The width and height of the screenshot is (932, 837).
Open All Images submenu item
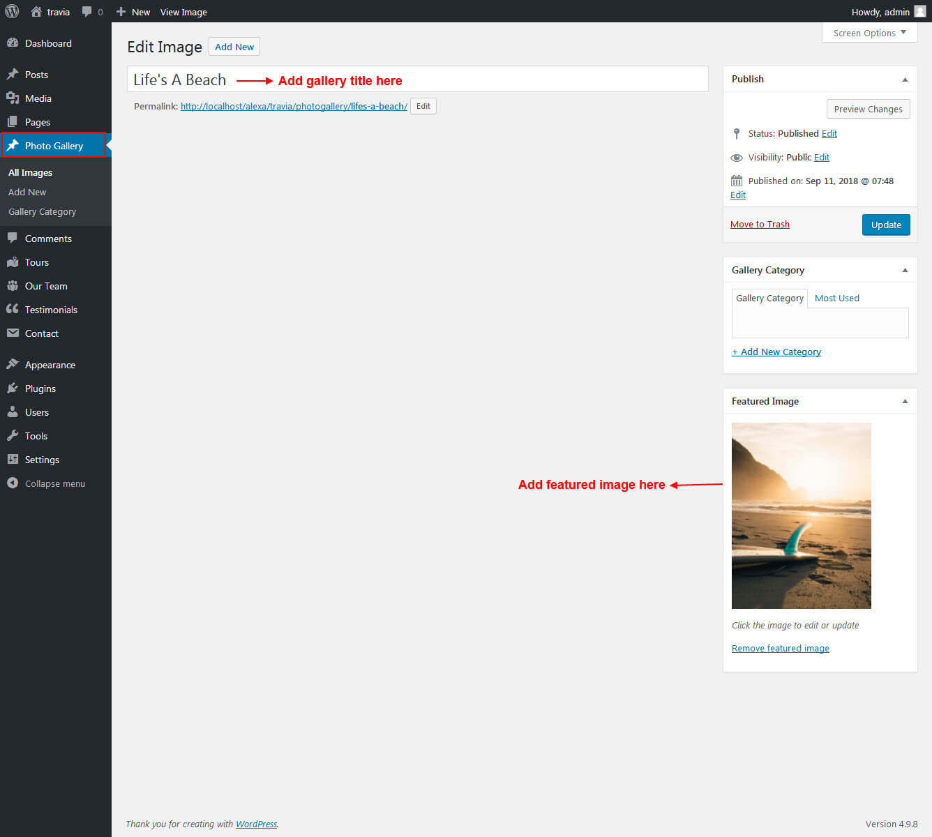pos(30,172)
